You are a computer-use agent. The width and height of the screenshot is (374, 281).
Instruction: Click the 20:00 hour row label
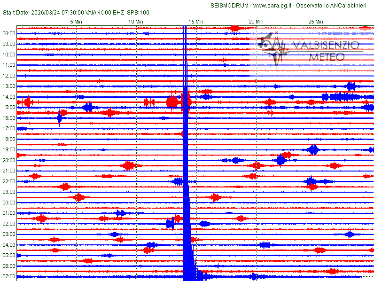pos(9,160)
